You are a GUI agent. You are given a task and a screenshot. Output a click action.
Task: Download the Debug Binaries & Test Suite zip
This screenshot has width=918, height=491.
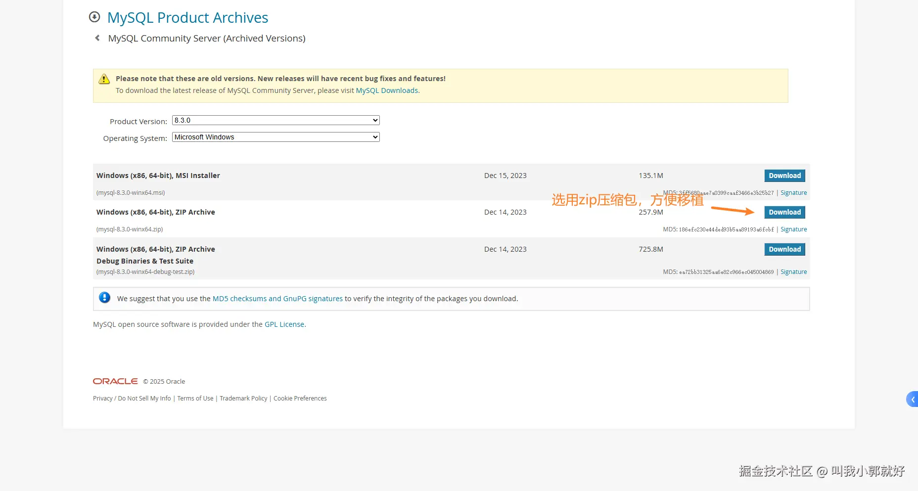pyautogui.click(x=784, y=249)
